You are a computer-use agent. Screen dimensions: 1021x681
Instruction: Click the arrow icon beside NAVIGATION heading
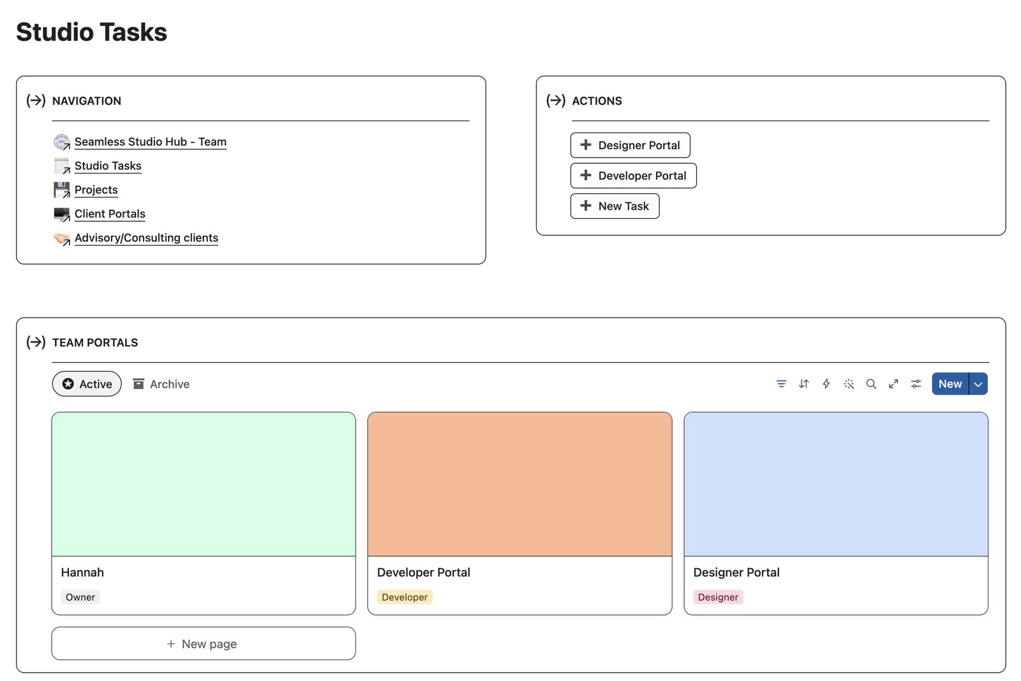(x=36, y=101)
